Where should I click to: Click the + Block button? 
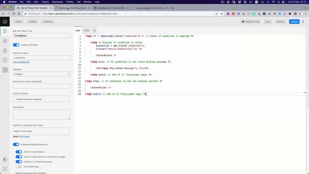[x=18, y=21]
